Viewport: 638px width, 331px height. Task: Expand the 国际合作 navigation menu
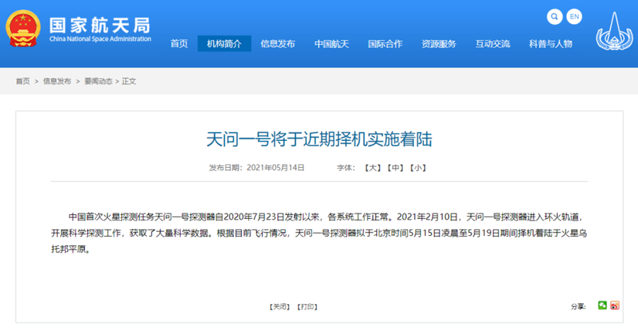click(385, 44)
